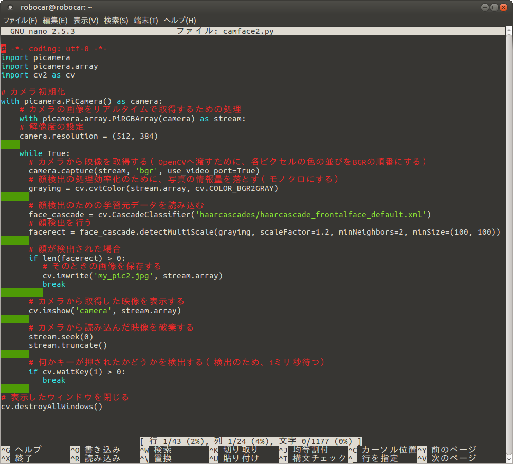This screenshot has height=464, width=513.
Task: Click the 'import picamera.array' line
Action: tap(49, 66)
